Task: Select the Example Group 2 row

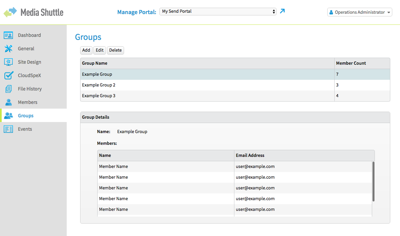Action: (x=235, y=85)
